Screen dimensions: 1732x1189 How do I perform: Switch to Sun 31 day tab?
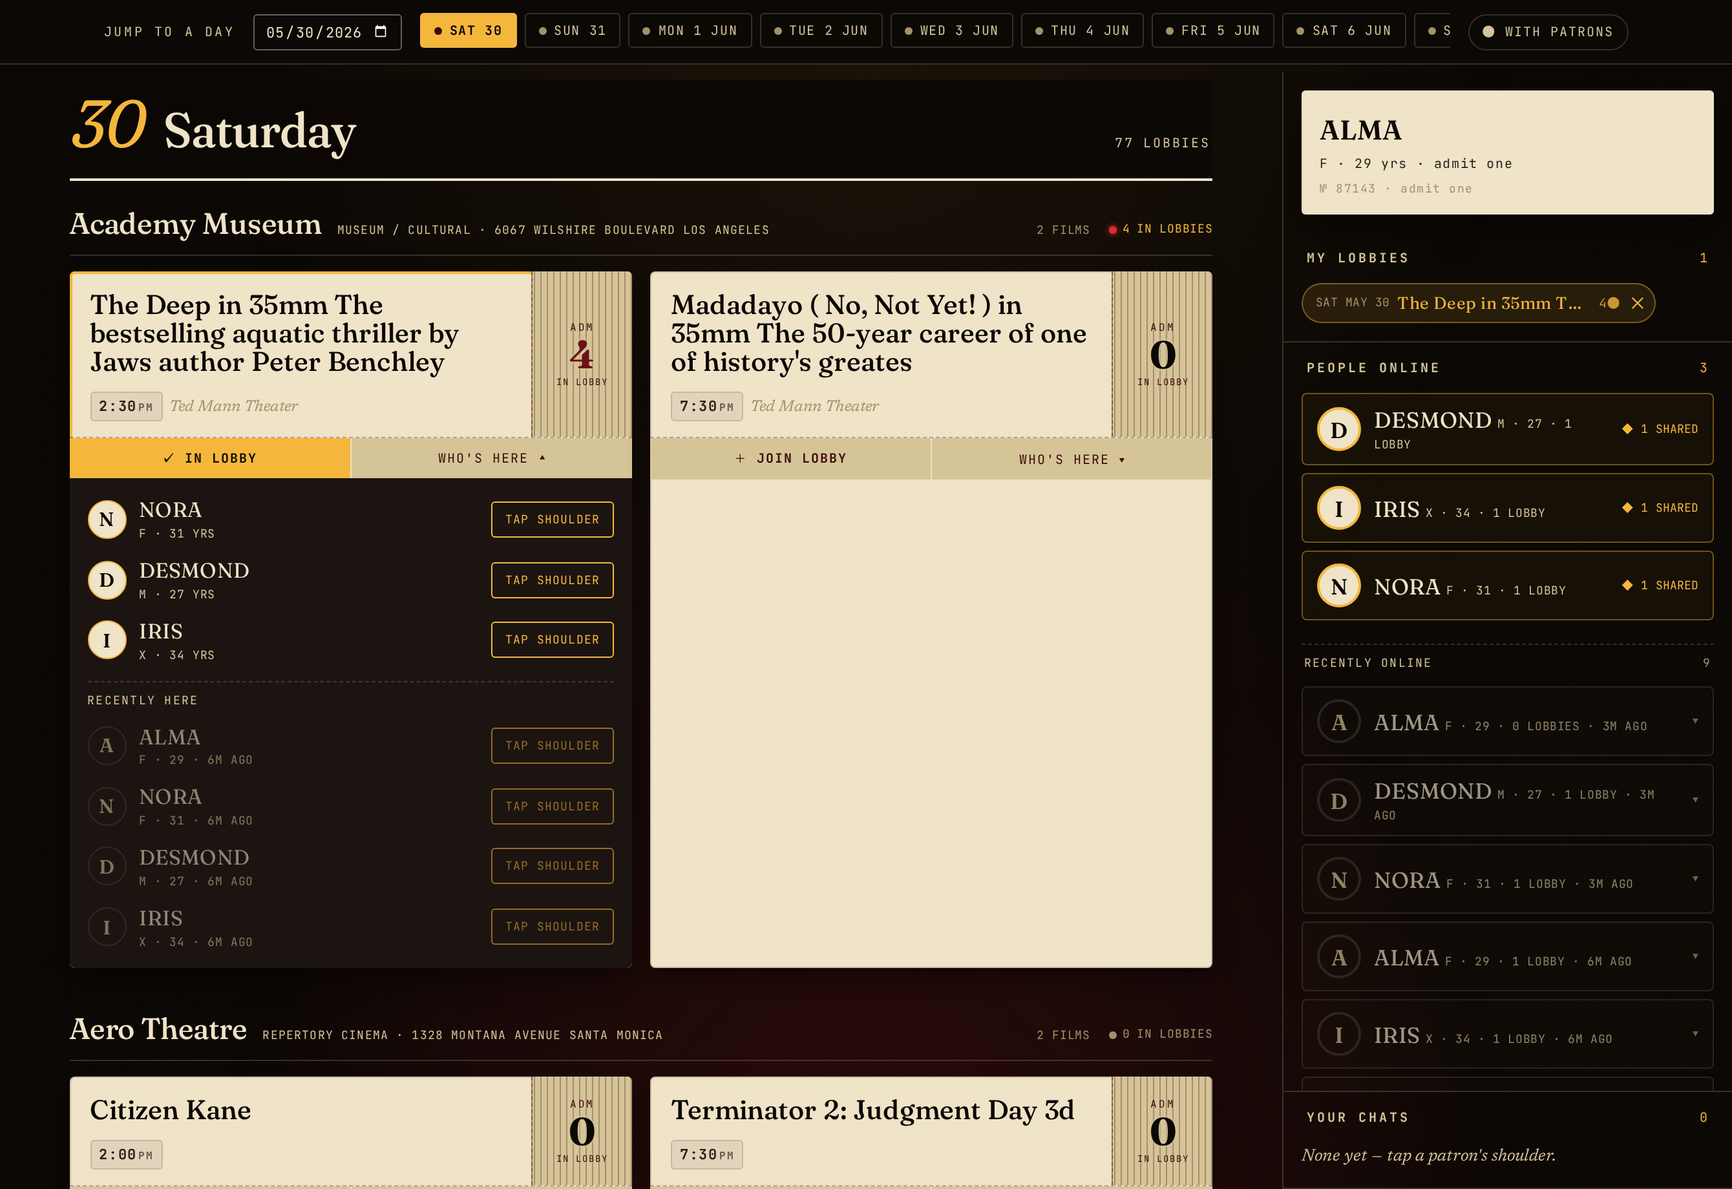tap(573, 30)
